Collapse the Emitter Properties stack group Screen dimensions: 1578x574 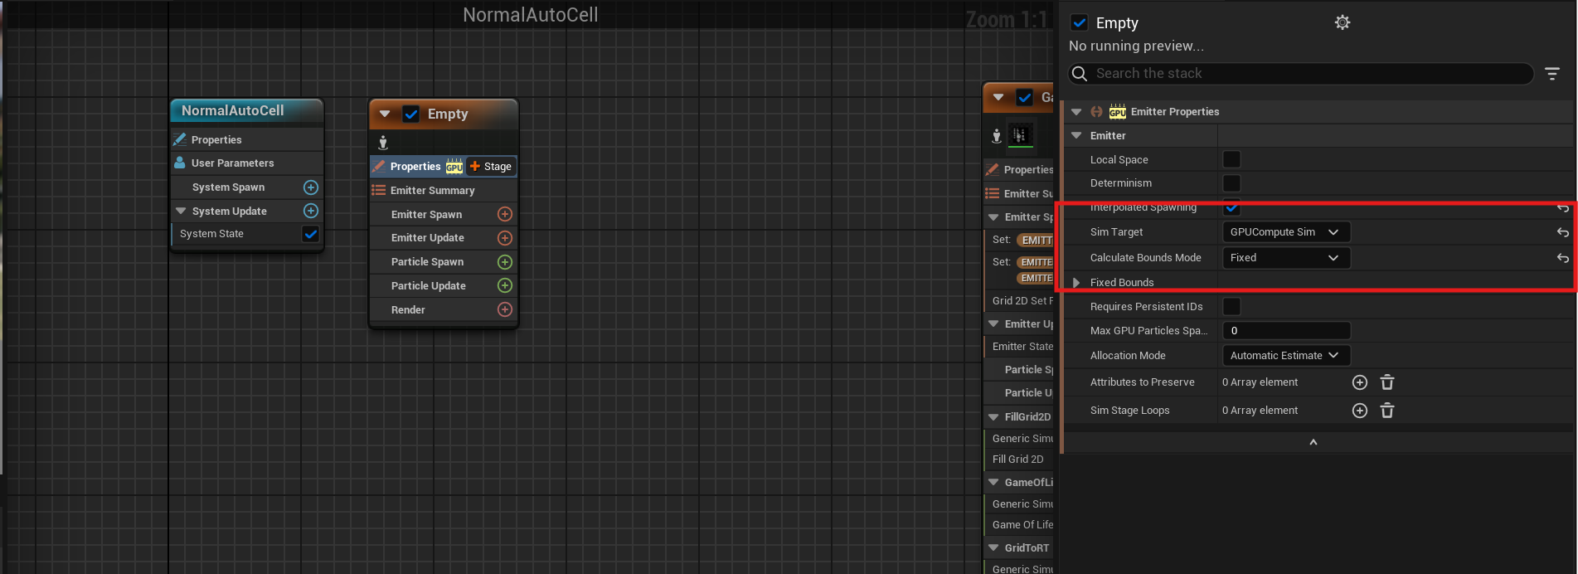pos(1076,111)
